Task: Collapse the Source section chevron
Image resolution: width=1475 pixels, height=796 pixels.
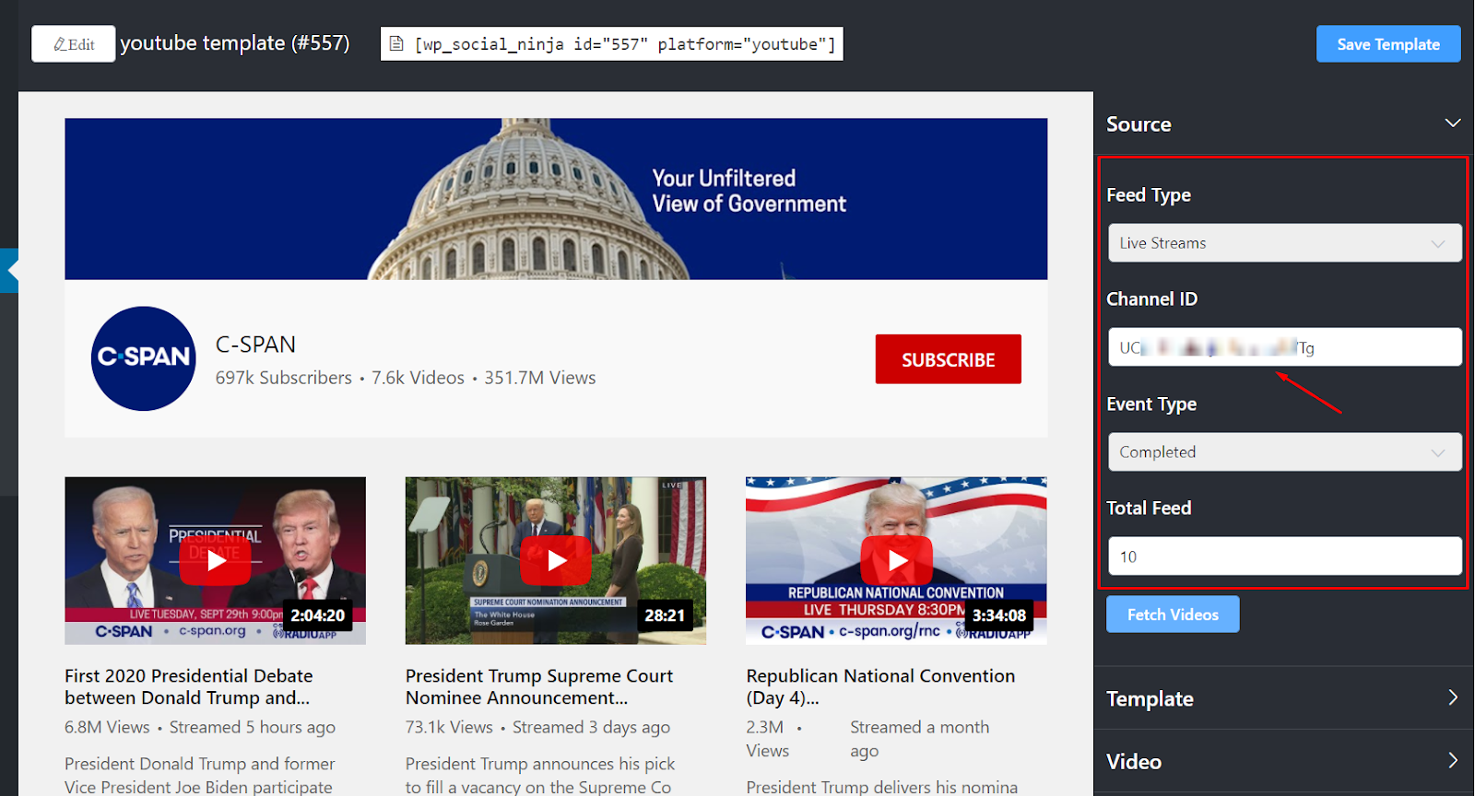Action: coord(1453,123)
